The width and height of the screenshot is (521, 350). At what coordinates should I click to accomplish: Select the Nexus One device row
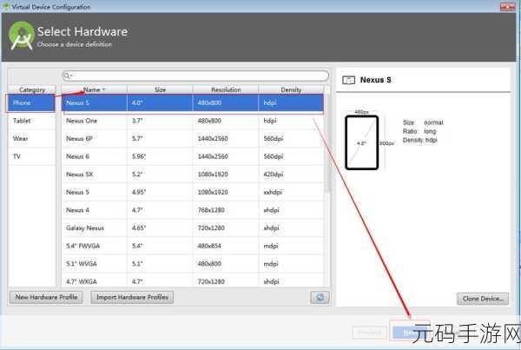click(193, 121)
